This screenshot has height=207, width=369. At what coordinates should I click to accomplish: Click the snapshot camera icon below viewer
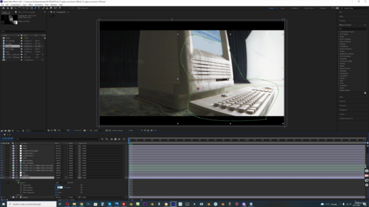coord(85,131)
